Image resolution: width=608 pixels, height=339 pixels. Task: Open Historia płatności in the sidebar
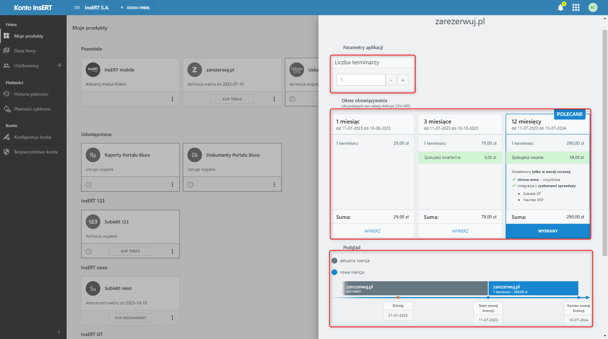pyautogui.click(x=33, y=94)
